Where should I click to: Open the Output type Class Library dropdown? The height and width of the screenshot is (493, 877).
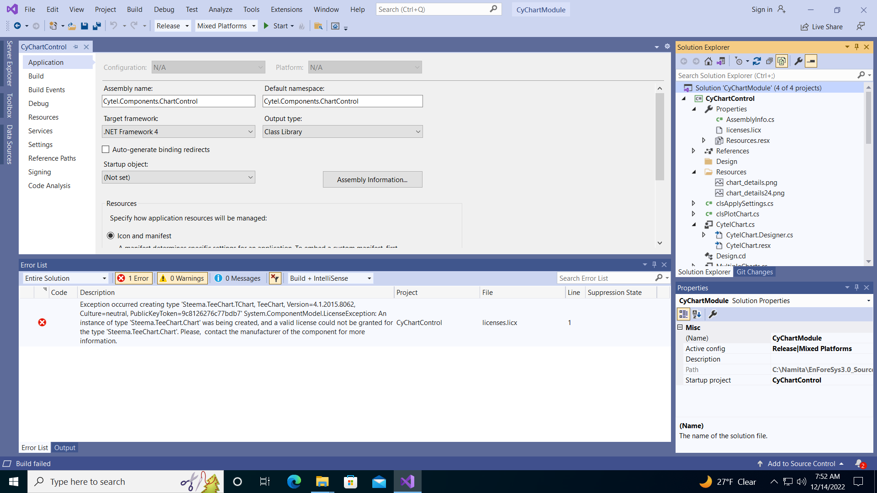(x=343, y=131)
